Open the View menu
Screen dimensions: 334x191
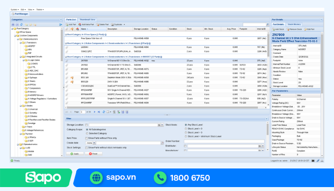coord(31,10)
